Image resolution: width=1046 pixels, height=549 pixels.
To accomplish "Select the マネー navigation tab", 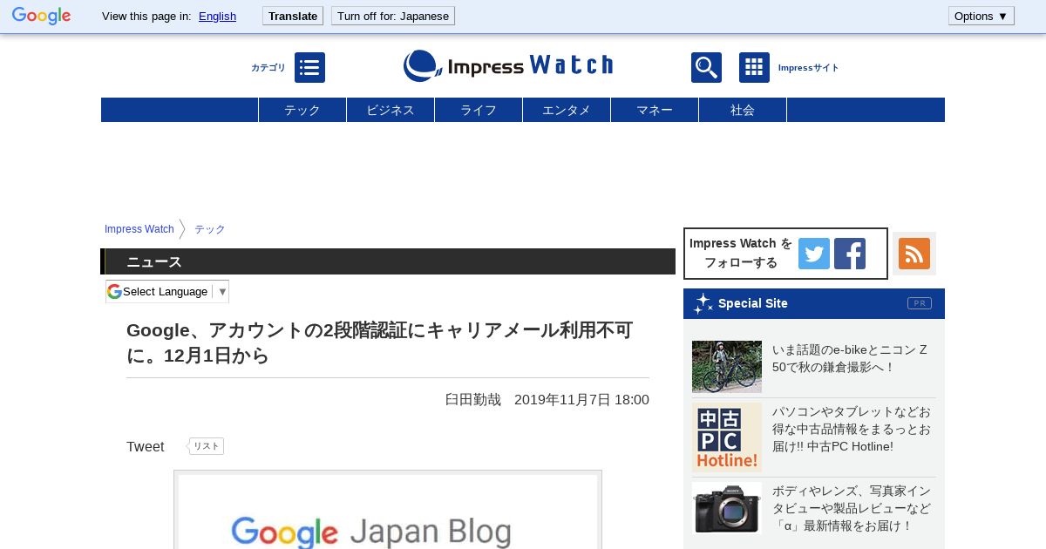I will (655, 110).
